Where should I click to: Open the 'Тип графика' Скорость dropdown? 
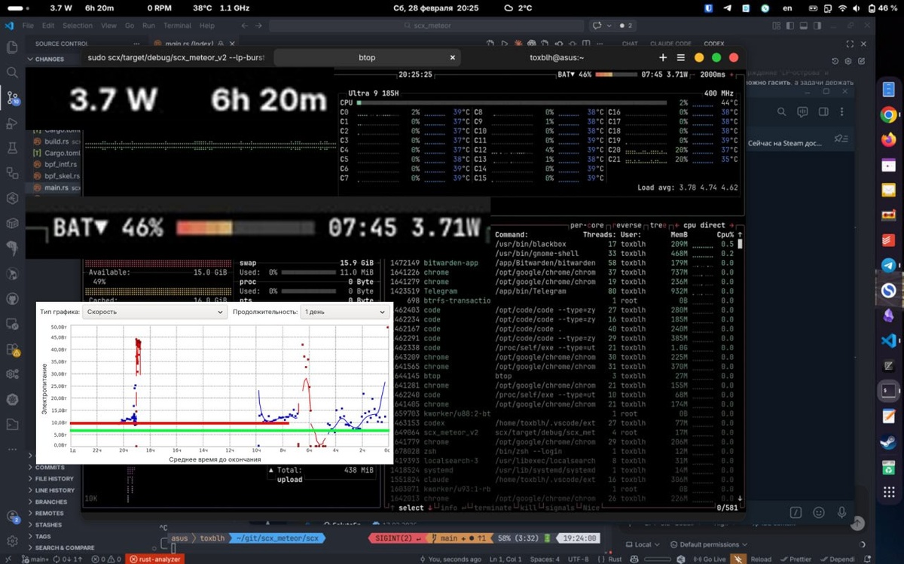coord(154,312)
